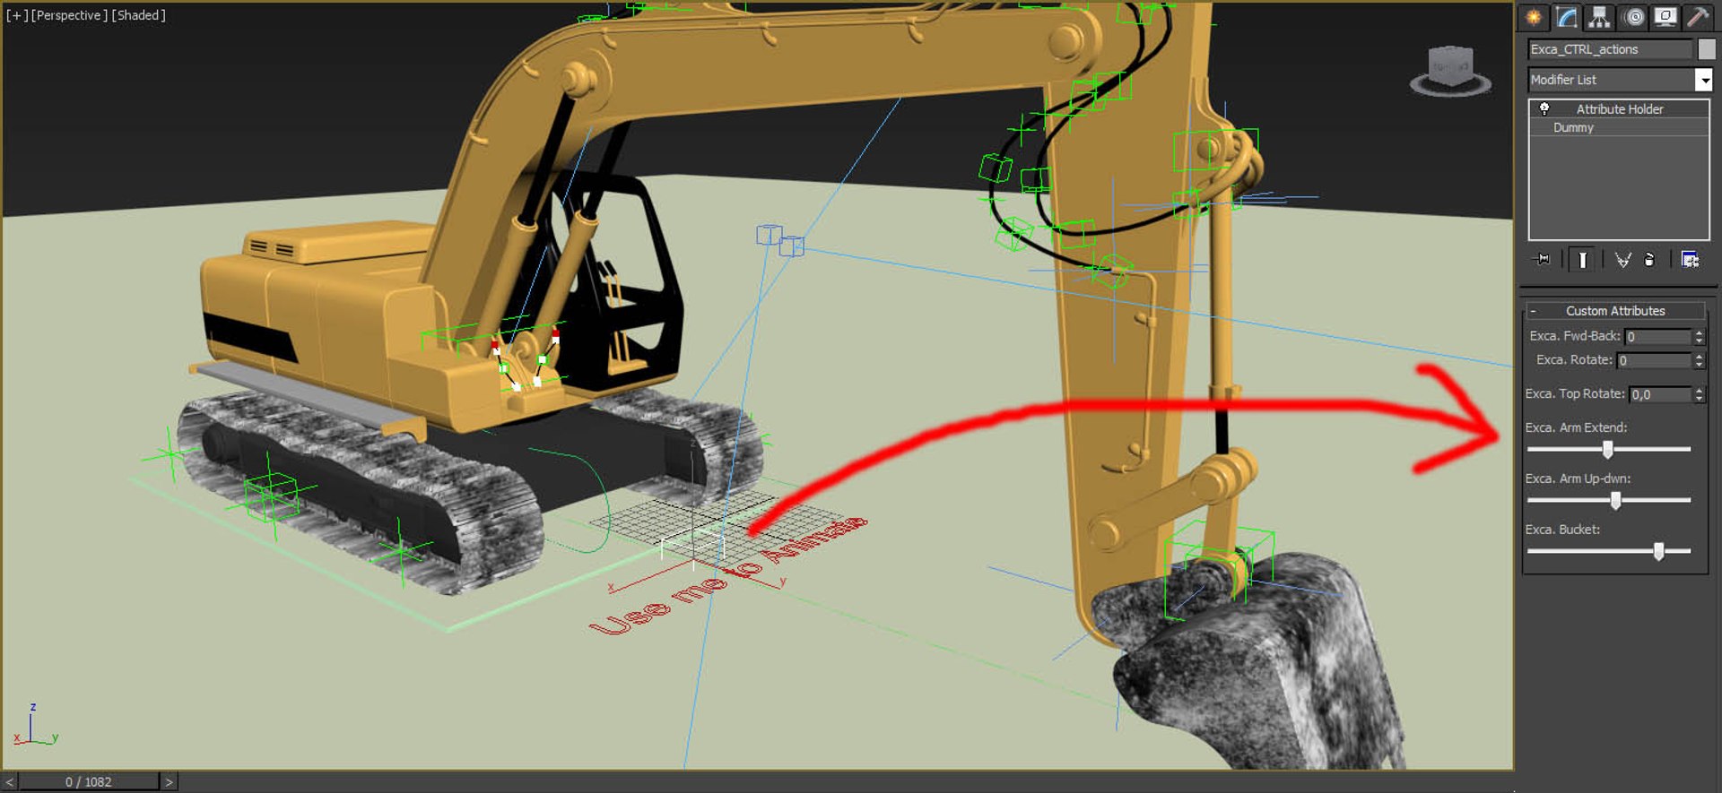1722x793 pixels.
Task: Click Make Unique icon
Action: pos(1622,260)
